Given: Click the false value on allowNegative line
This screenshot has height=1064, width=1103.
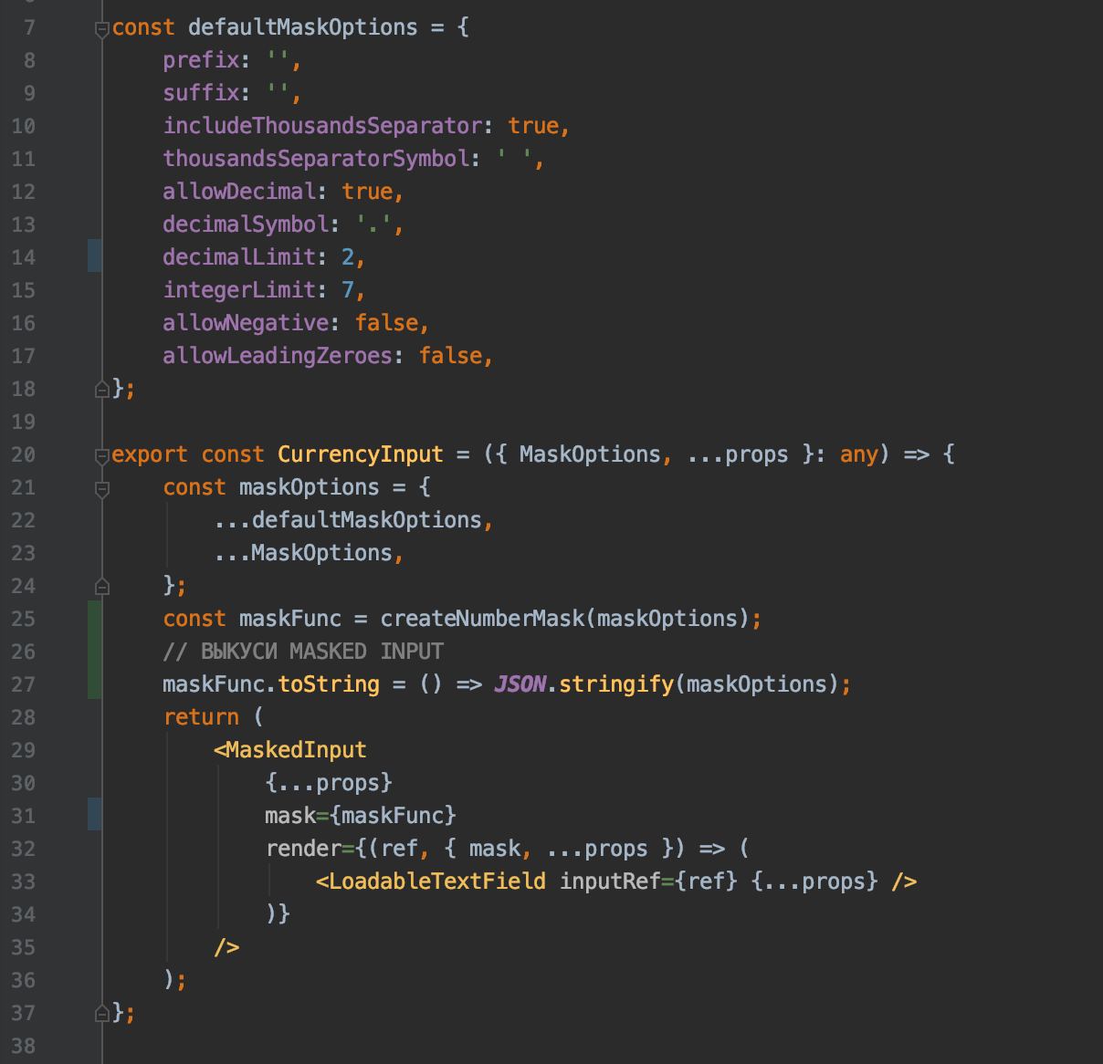Looking at the screenshot, I should coord(386,323).
